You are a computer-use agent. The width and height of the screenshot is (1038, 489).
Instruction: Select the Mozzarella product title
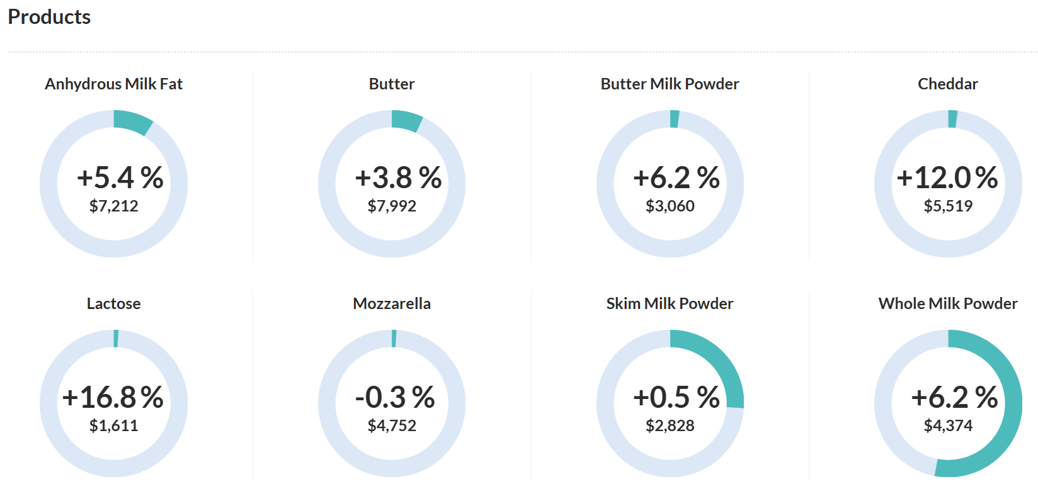coord(392,303)
